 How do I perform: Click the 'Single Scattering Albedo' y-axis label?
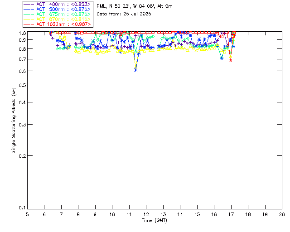click(x=14, y=121)
